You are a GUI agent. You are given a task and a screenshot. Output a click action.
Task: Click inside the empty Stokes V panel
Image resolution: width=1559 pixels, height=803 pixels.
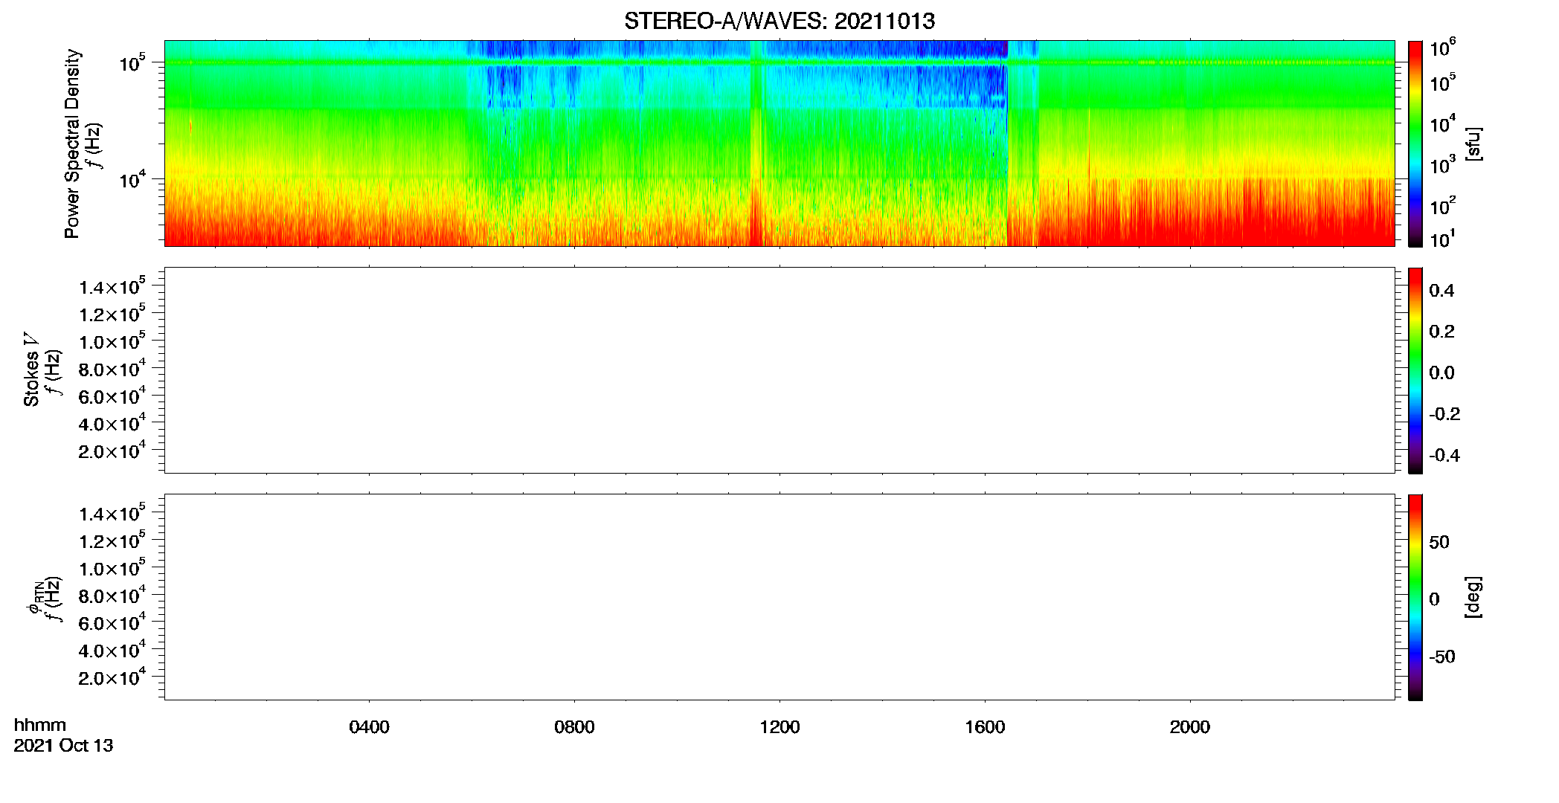779,370
